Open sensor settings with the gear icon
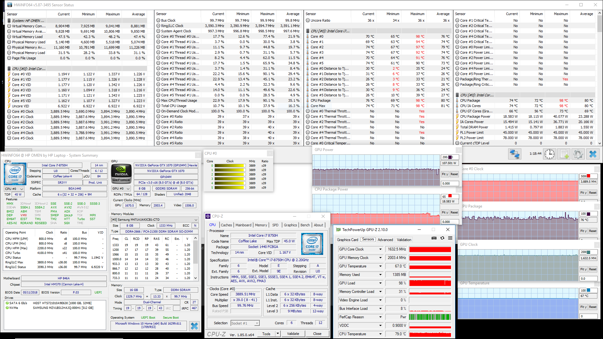Image resolution: width=603 pixels, height=339 pixels. (578, 154)
